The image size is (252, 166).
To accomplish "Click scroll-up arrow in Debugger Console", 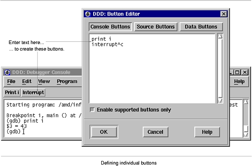I will pos(246,102).
